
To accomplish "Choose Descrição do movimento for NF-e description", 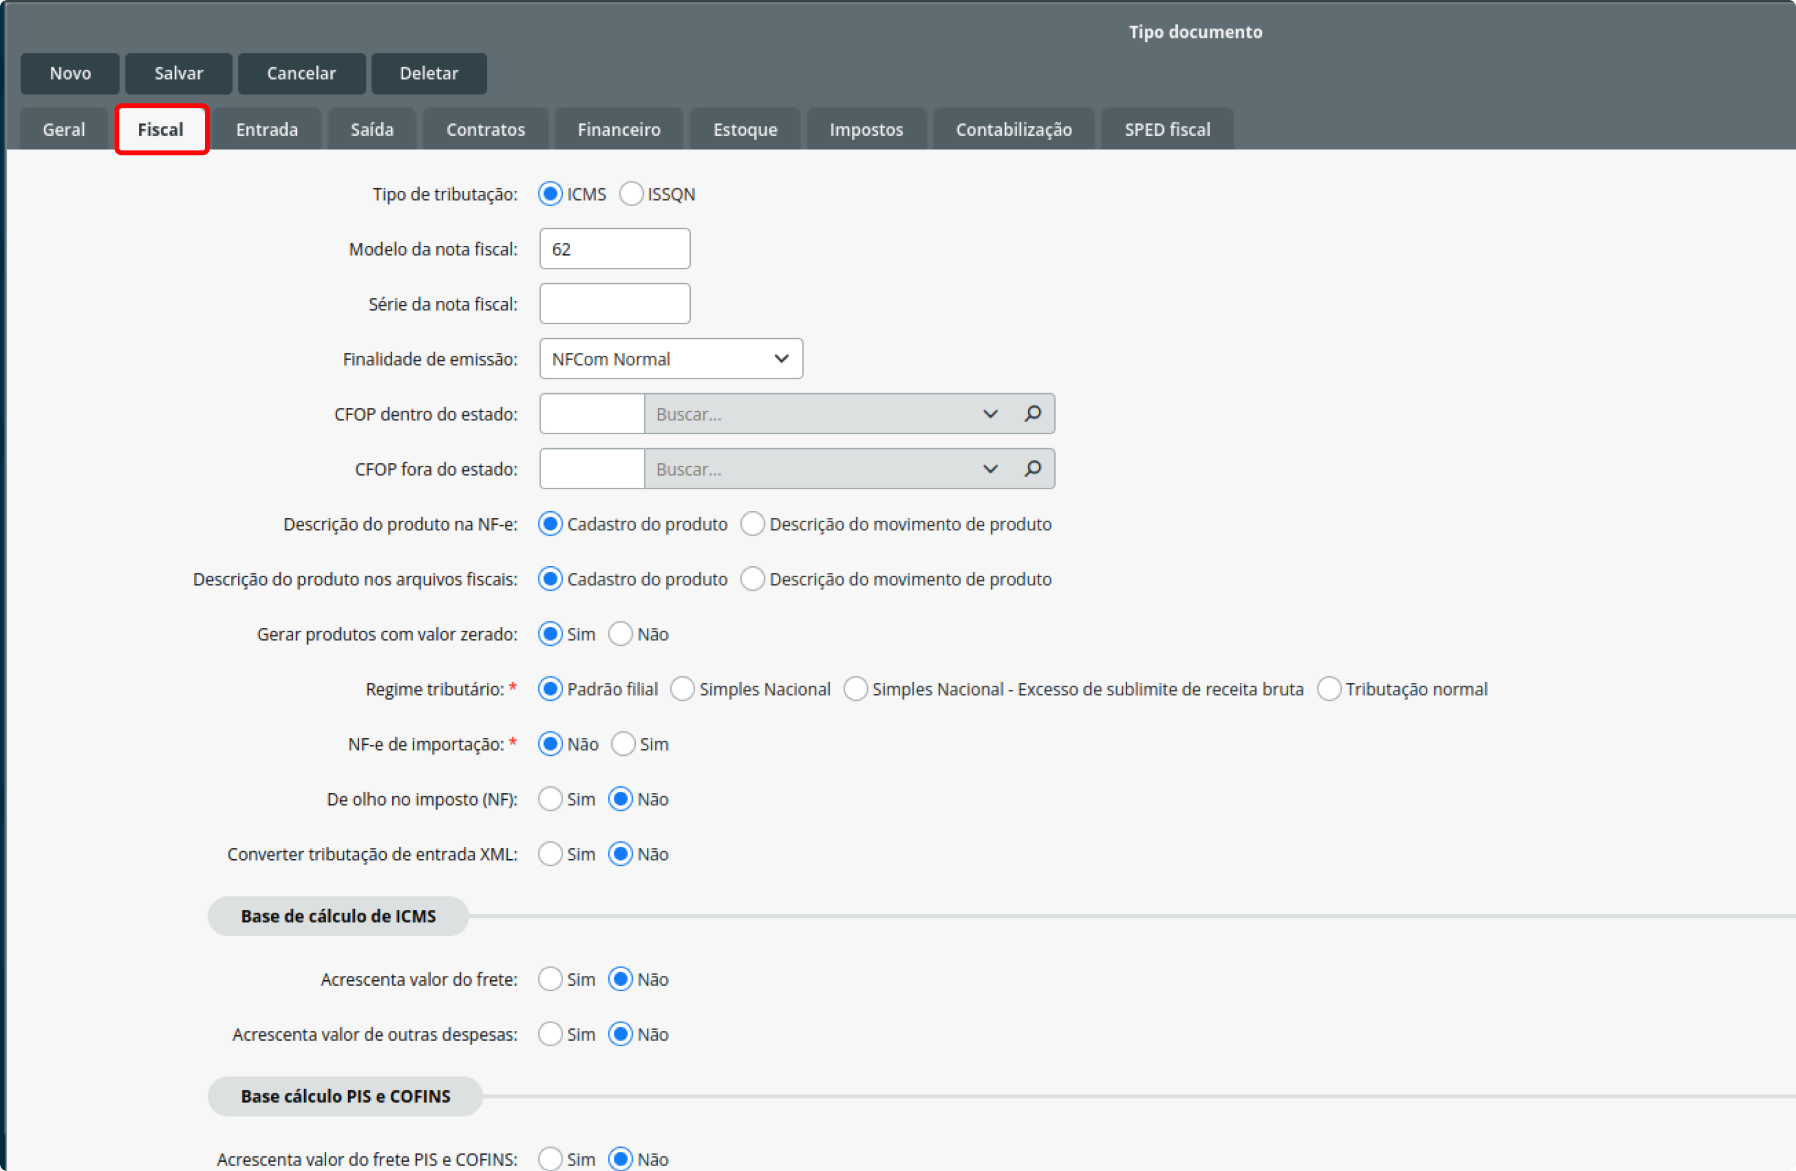I will coord(752,523).
